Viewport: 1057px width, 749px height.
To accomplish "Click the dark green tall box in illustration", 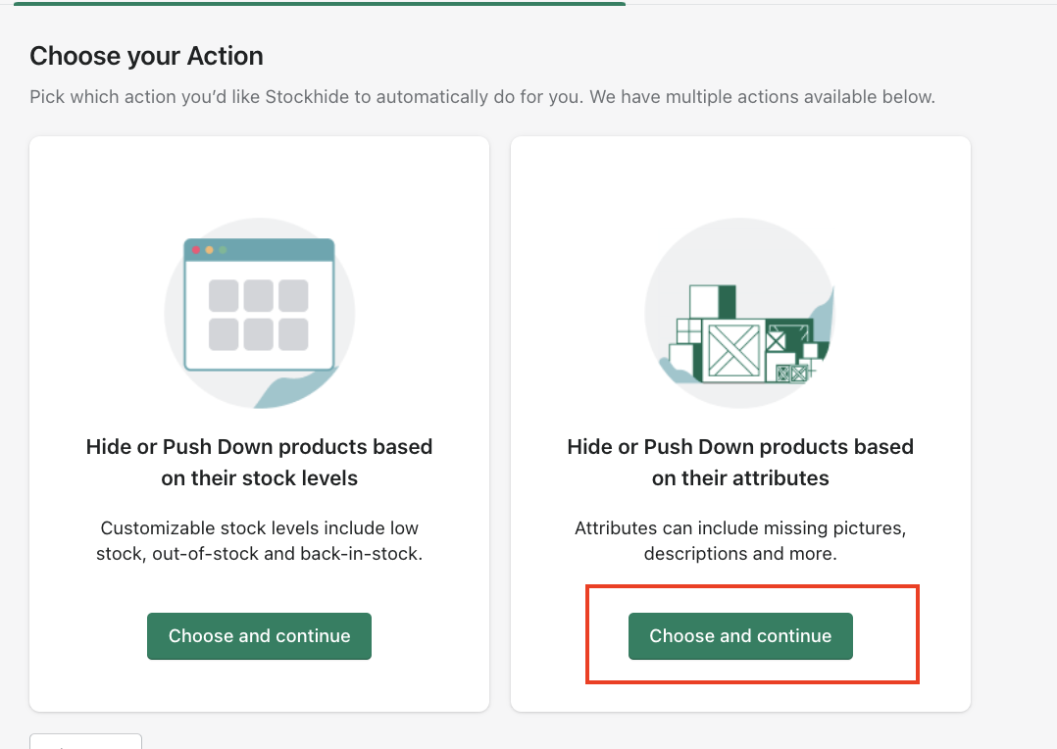I will pyautogui.click(x=727, y=302).
